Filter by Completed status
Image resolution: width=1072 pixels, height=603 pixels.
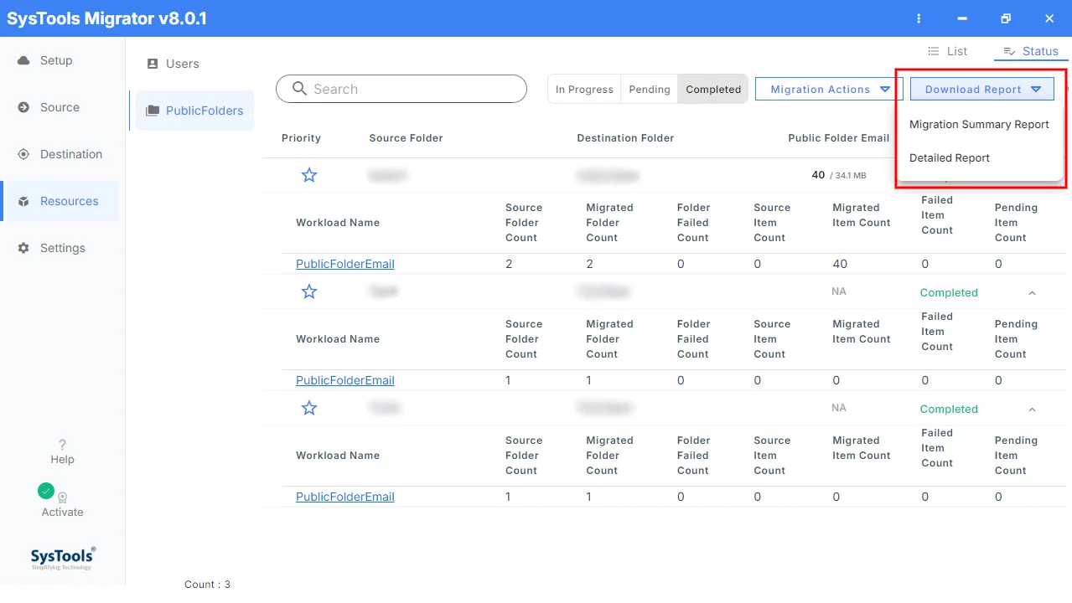tap(713, 90)
